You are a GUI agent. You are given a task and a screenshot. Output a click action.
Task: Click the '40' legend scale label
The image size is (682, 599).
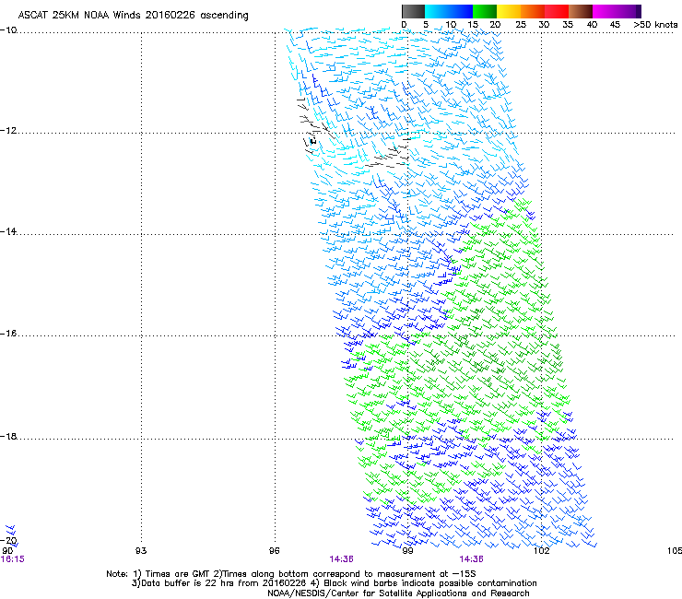592,24
